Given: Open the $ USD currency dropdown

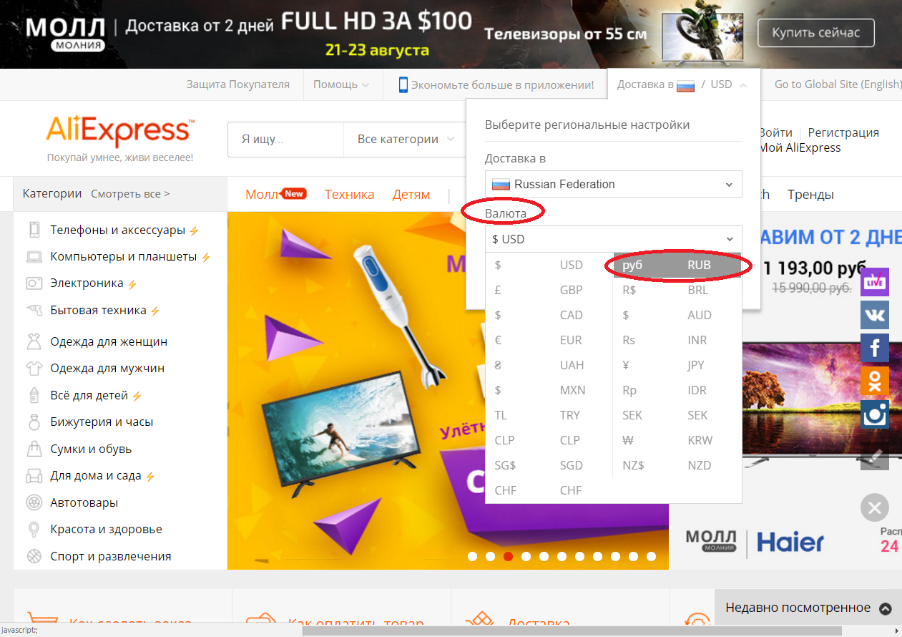Looking at the screenshot, I should tap(614, 239).
